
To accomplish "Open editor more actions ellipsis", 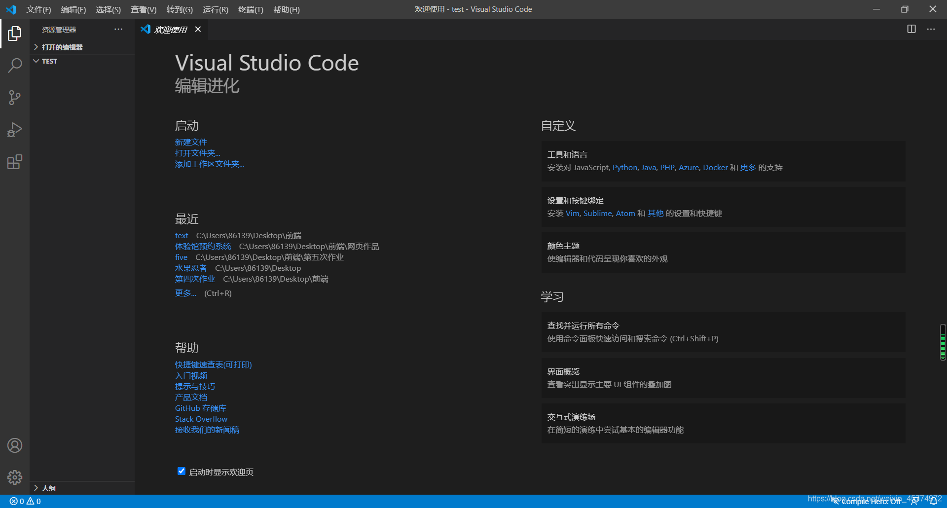I will pyautogui.click(x=931, y=29).
